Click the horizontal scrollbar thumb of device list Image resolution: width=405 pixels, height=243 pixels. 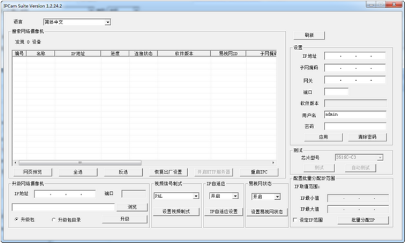click(80, 163)
